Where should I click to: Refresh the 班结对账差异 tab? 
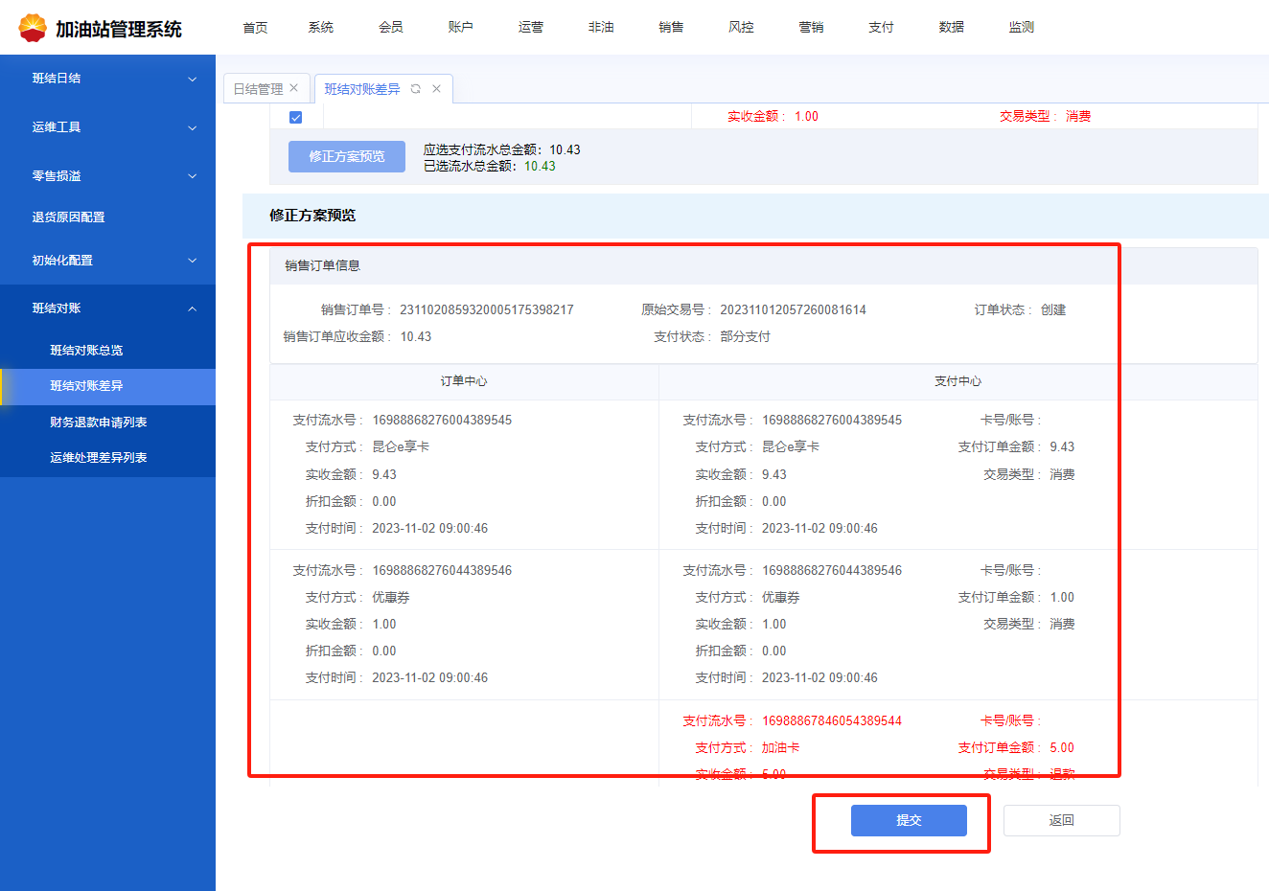pyautogui.click(x=416, y=89)
